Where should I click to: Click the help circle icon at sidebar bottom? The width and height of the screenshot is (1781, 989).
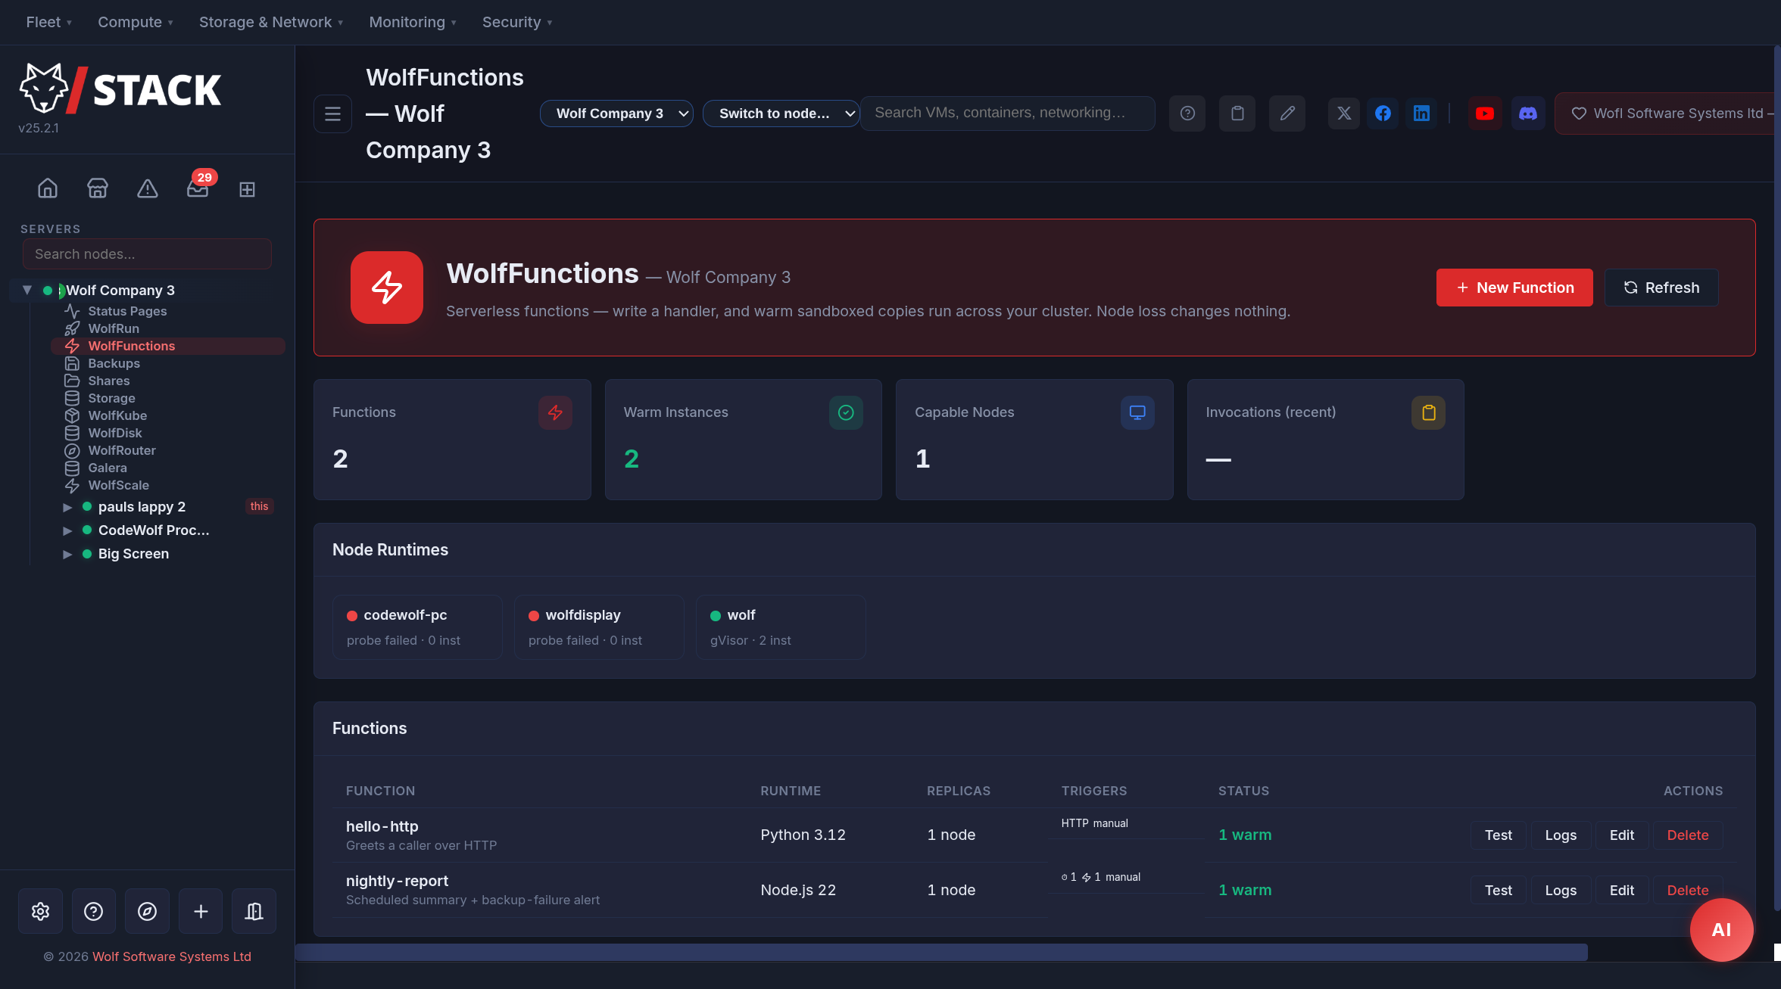94,911
